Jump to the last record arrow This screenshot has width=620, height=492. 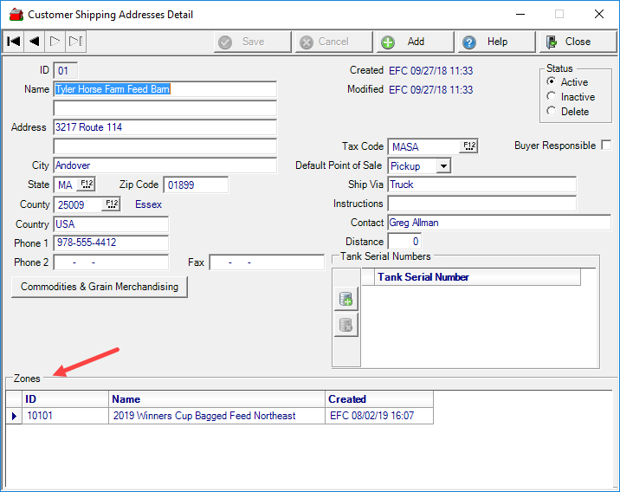(75, 41)
